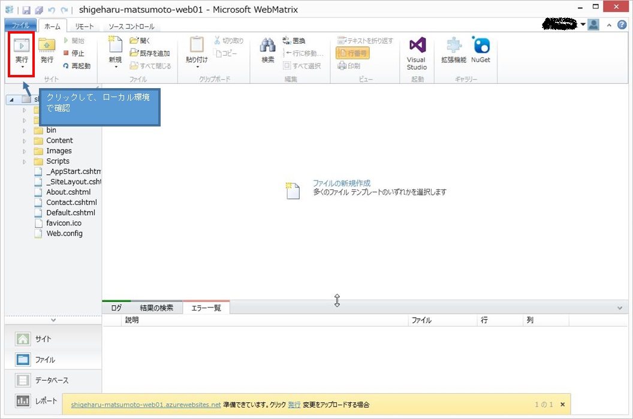Publish the site using 発行 ribbon button

click(47, 50)
